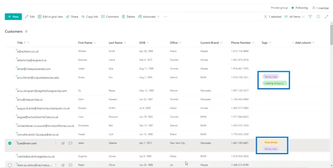
Task: Click the vertical scrollbar thumb
Action: (x=331, y=34)
